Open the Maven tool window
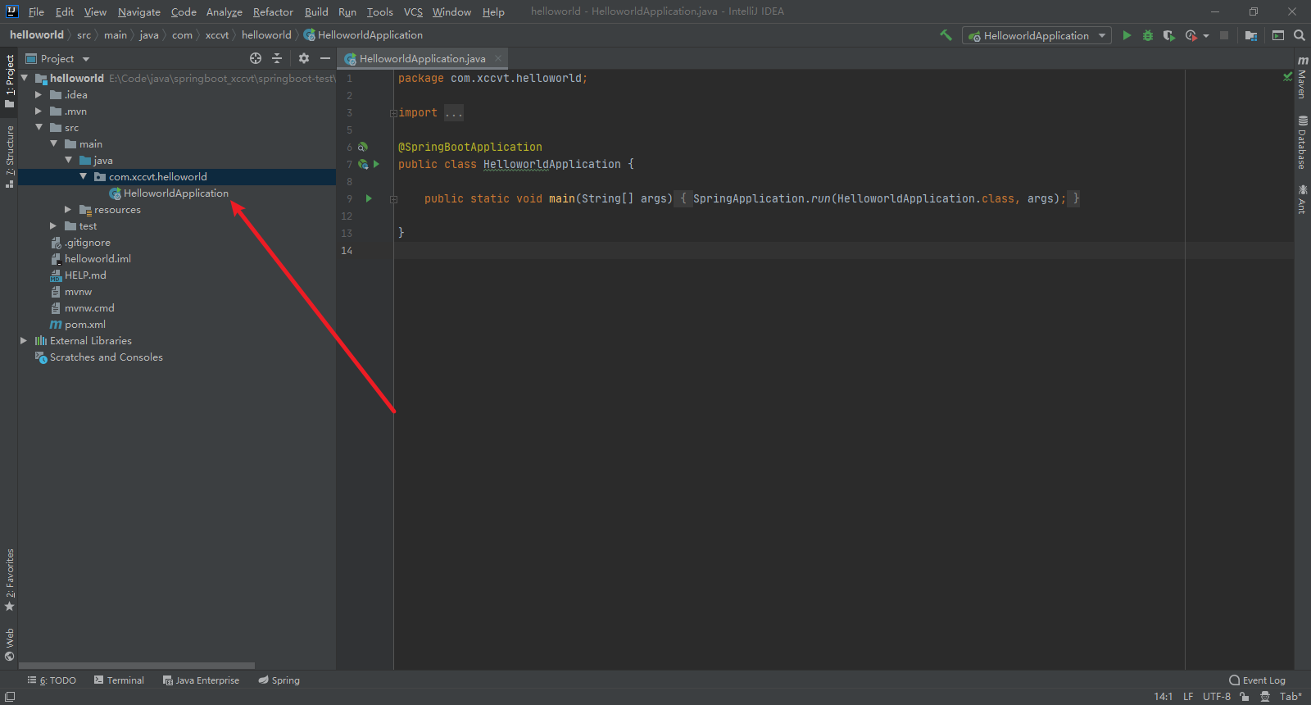This screenshot has width=1311, height=705. 1302,77
